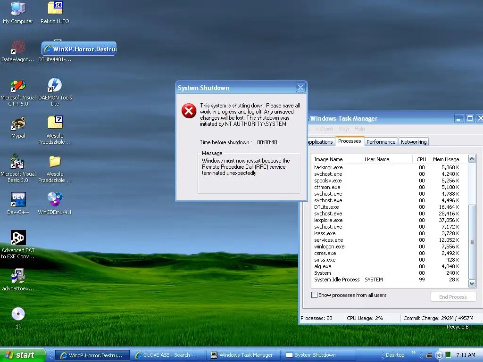Click the End Process button
Image resolution: width=483 pixels, height=362 pixels.
(453, 297)
